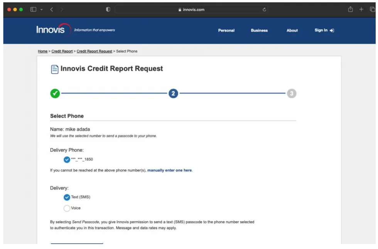Open the Personal menu
This screenshot has height=249, width=378.
226,30
